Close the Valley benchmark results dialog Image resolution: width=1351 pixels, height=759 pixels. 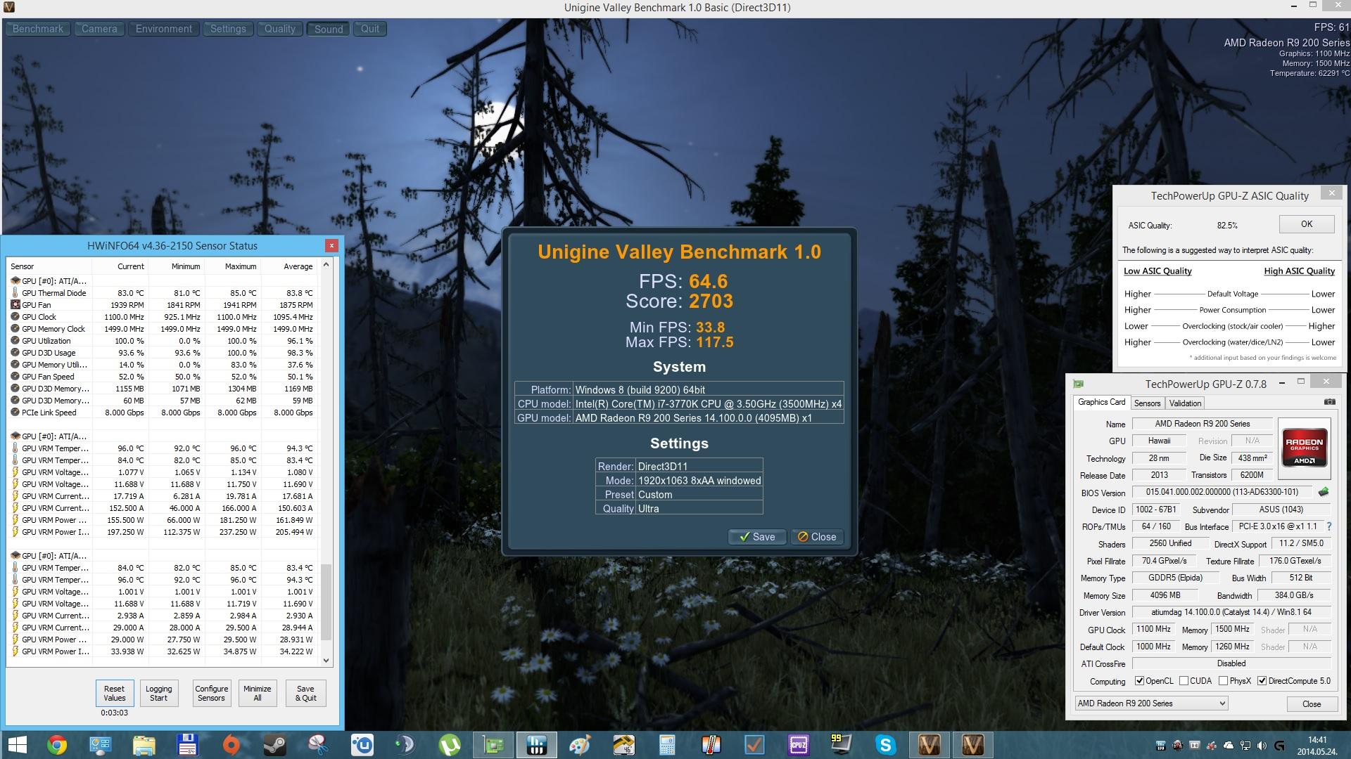(817, 537)
